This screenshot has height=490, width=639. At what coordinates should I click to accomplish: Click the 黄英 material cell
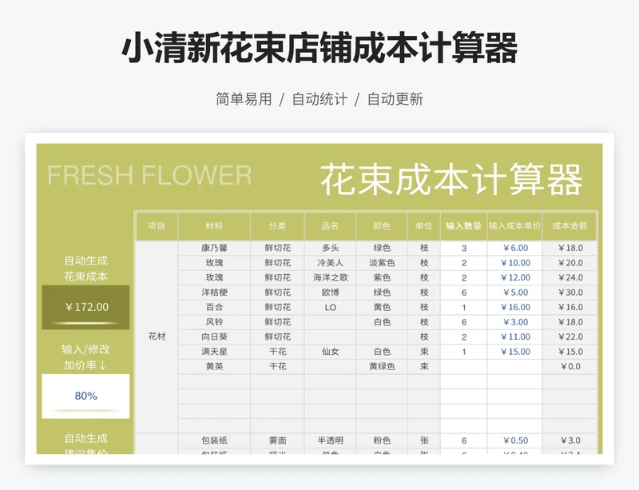click(x=214, y=366)
